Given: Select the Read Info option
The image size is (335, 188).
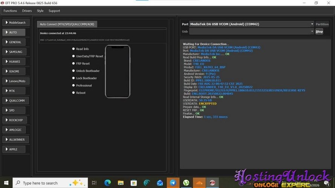Looking at the screenshot, I should (x=80, y=49).
